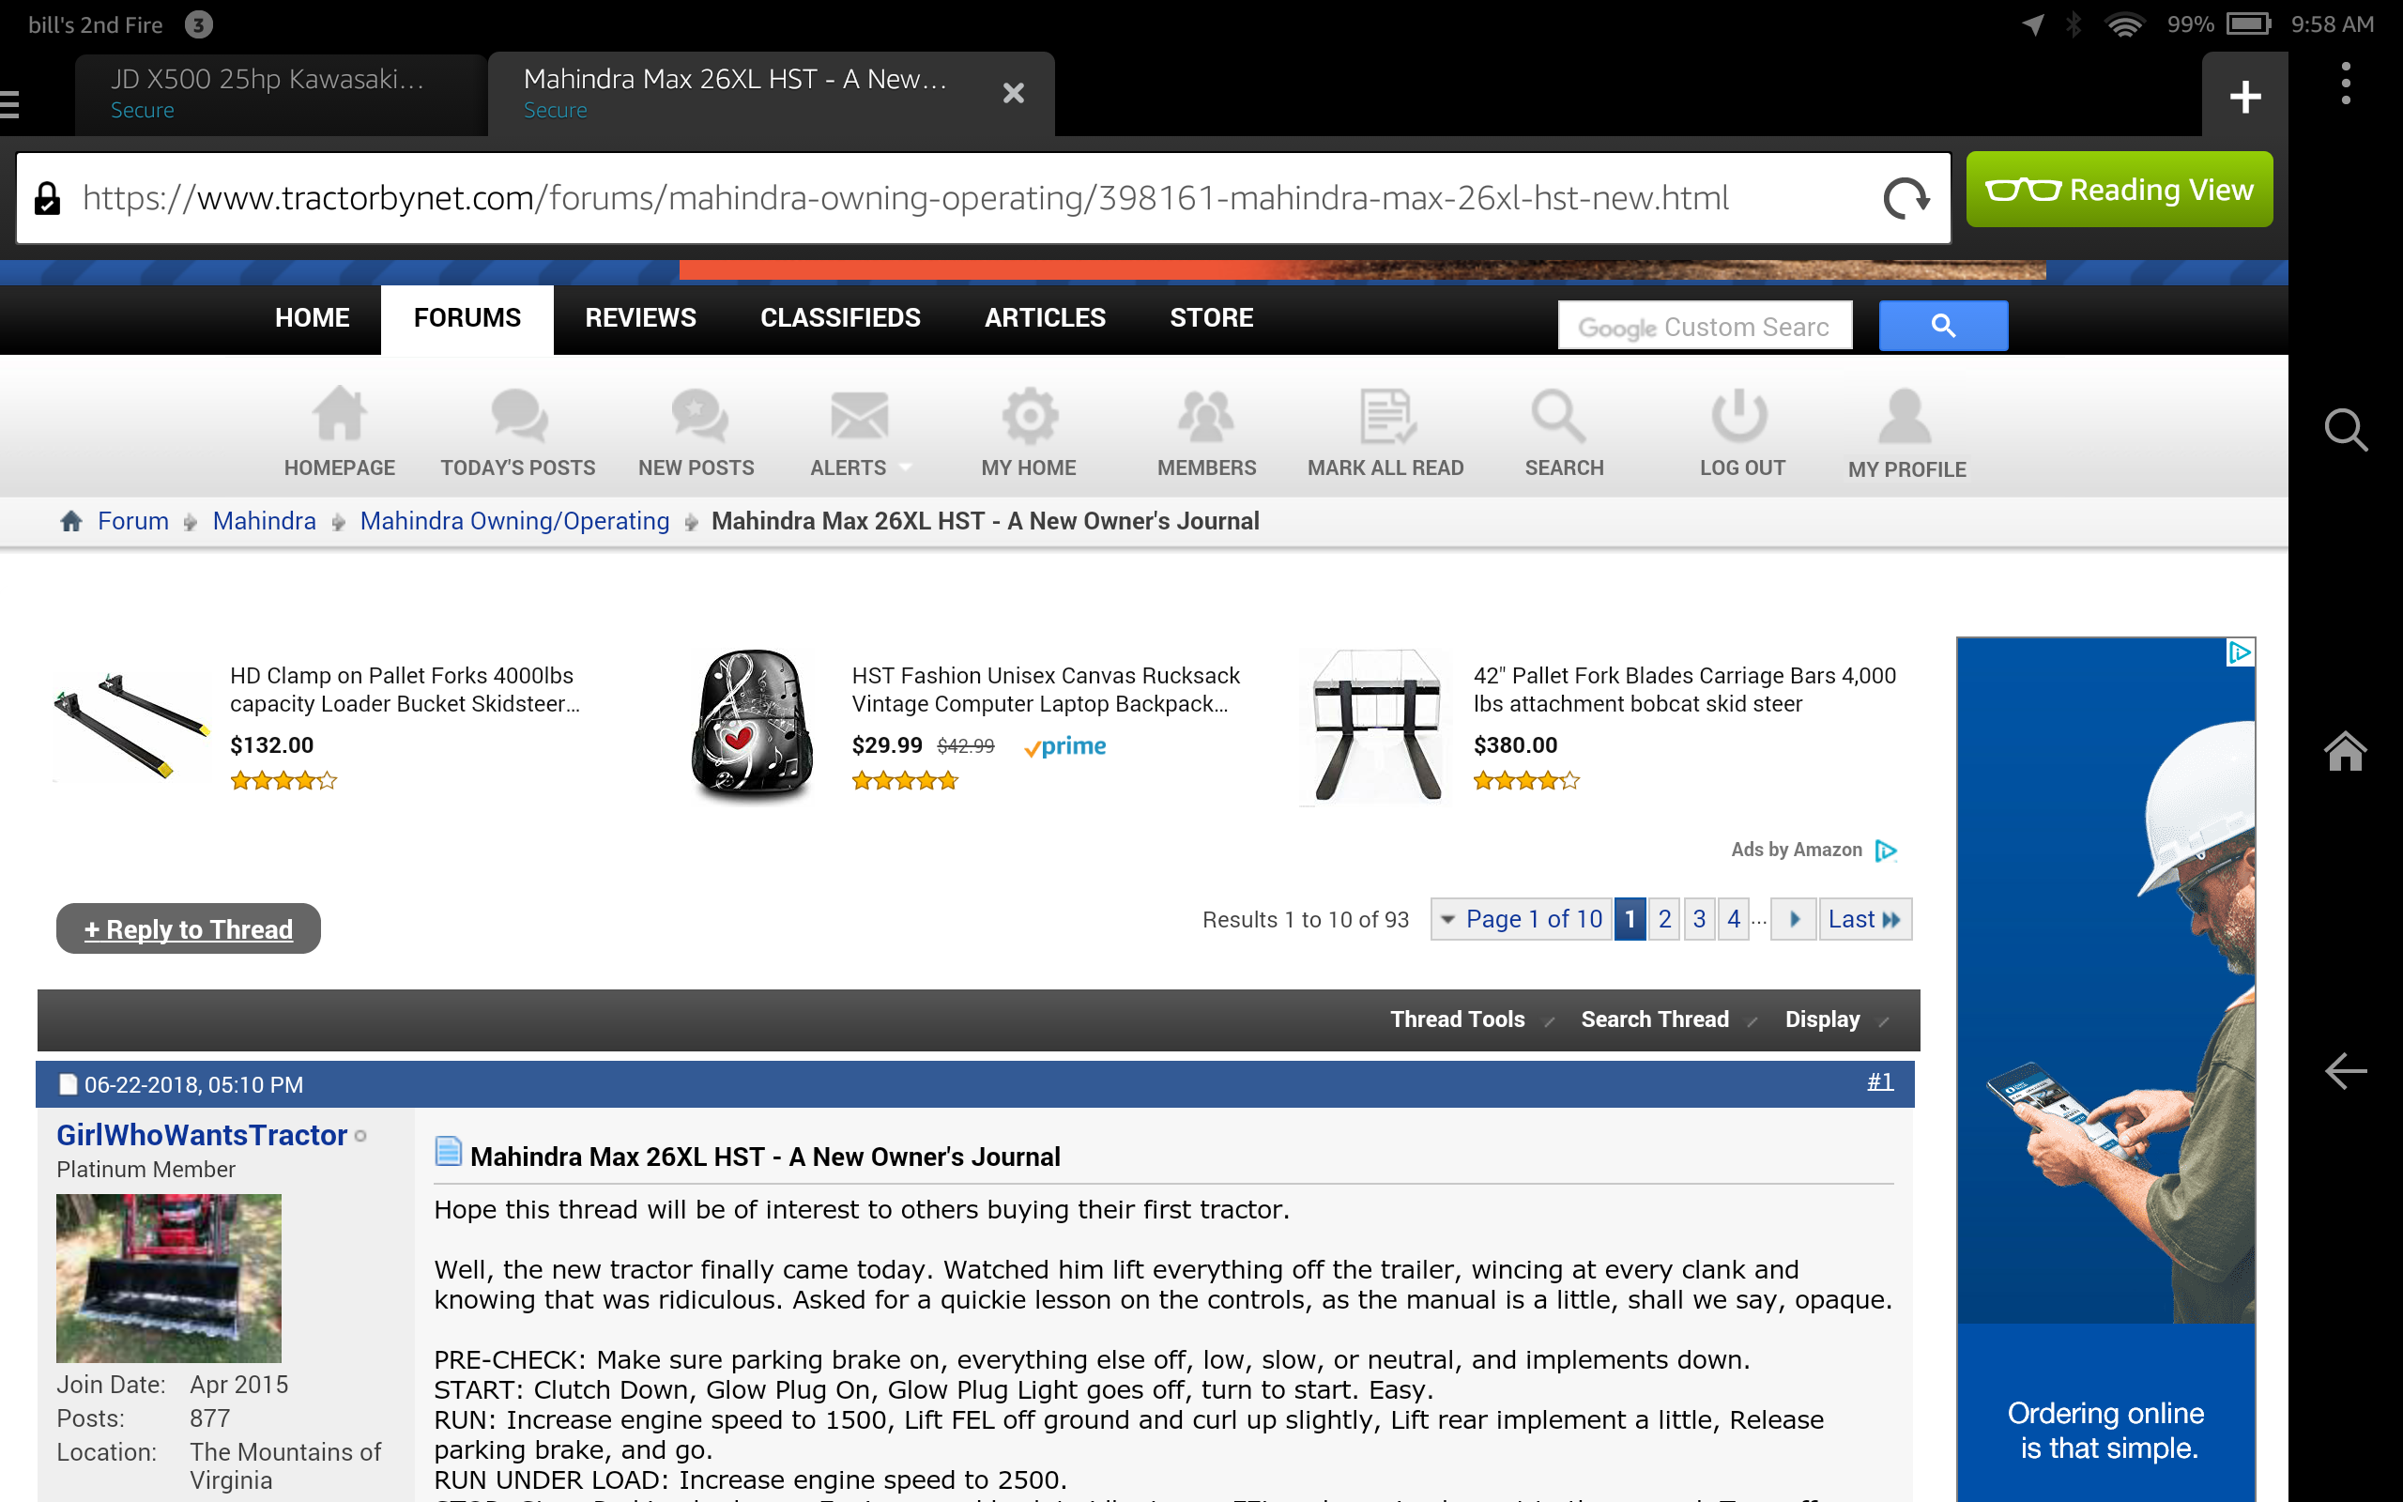Expand the Page 1 of 10 dropdown

pos(1522,919)
